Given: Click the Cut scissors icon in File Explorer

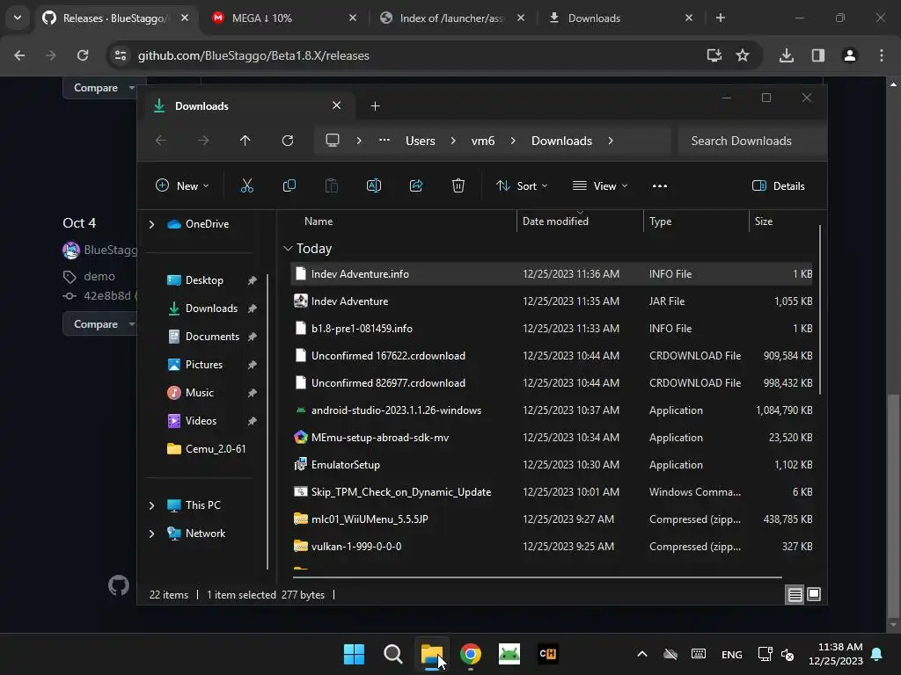Looking at the screenshot, I should click(x=246, y=185).
